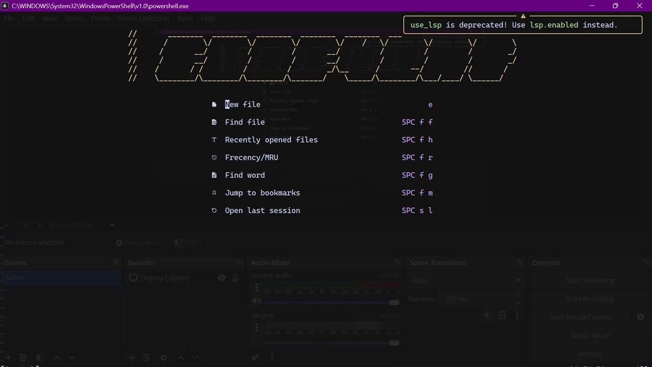Viewport: 652px width, 367px height.
Task: Open the Fade transition dropdown
Action: (x=465, y=280)
